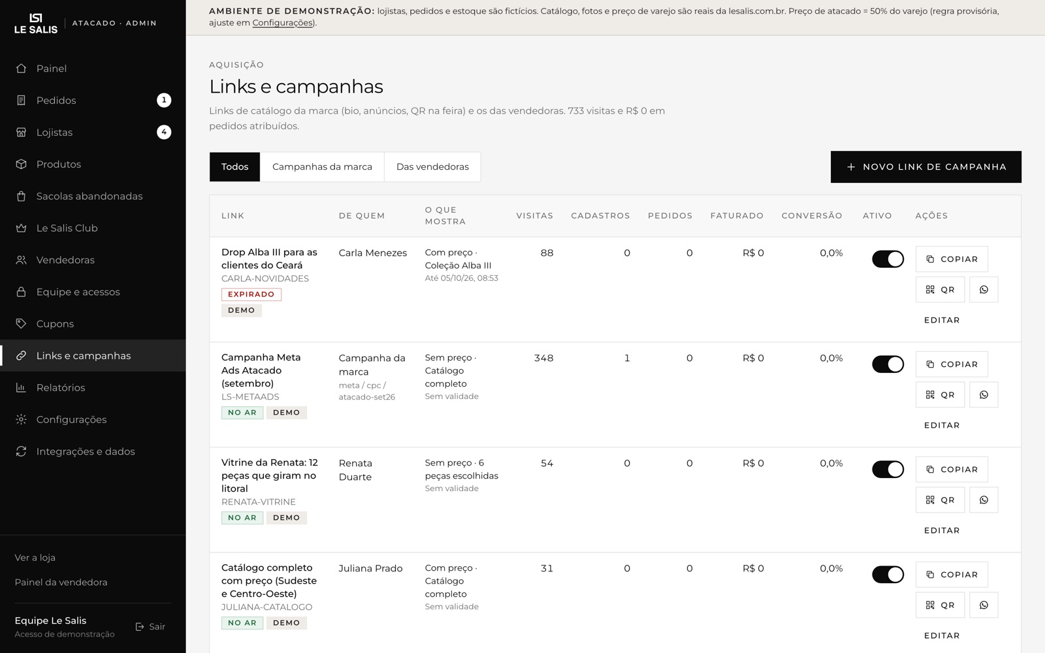Click the Configurações gear icon
Viewport: 1045px width, 653px height.
21,420
